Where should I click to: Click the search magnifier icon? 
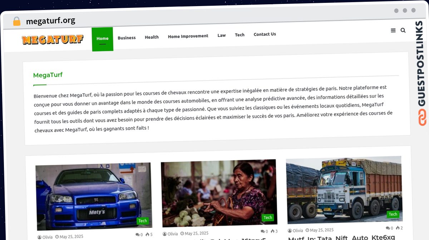[403, 30]
